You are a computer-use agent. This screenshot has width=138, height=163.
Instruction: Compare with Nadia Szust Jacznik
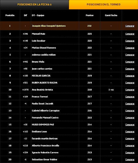coord(130,104)
